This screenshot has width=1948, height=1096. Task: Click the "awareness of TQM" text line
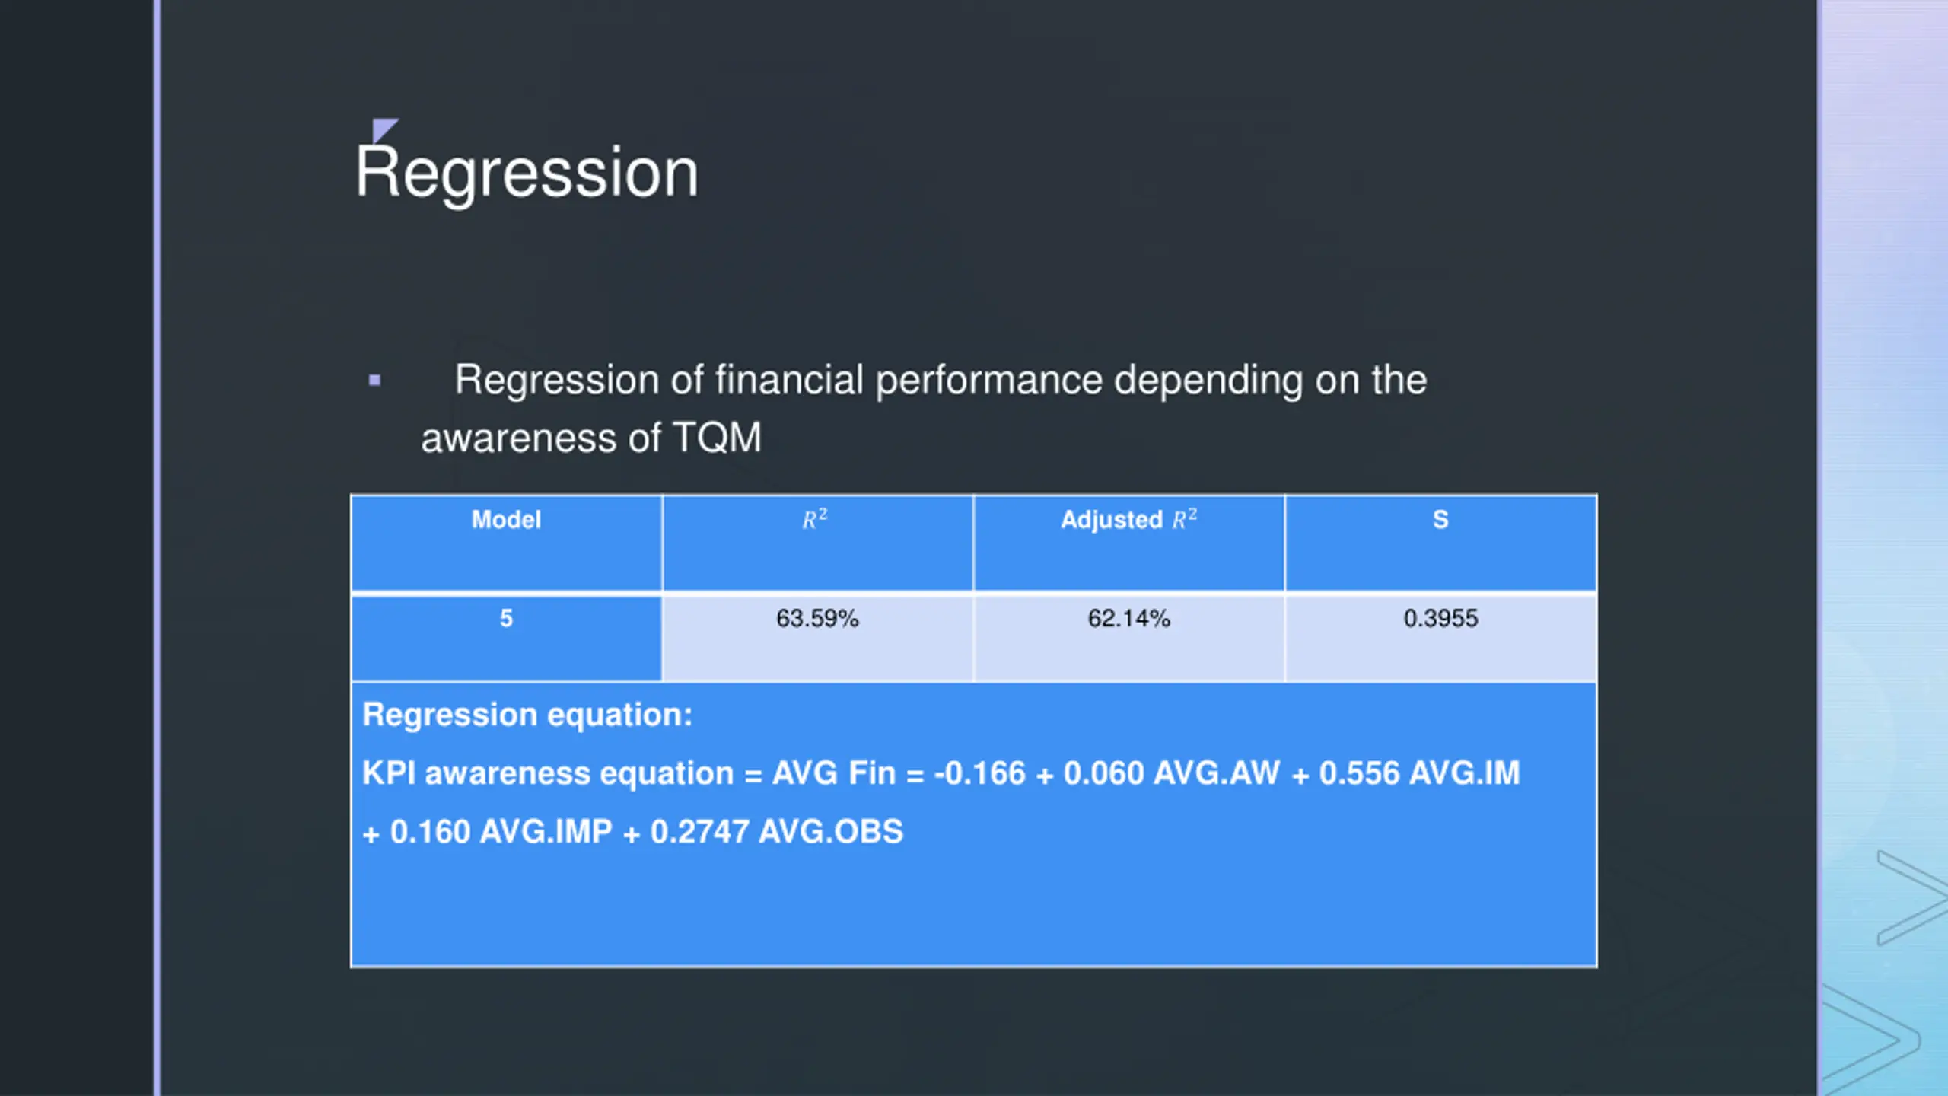pos(591,438)
